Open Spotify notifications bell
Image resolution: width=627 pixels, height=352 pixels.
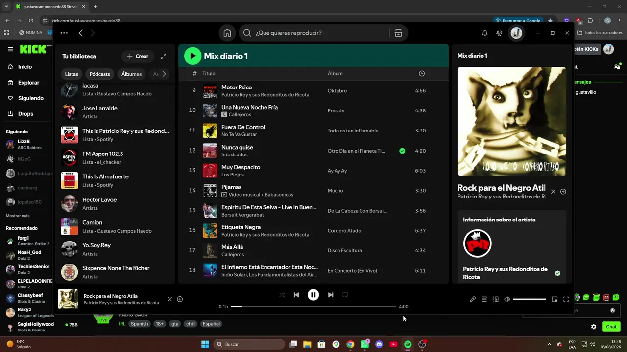click(x=485, y=33)
